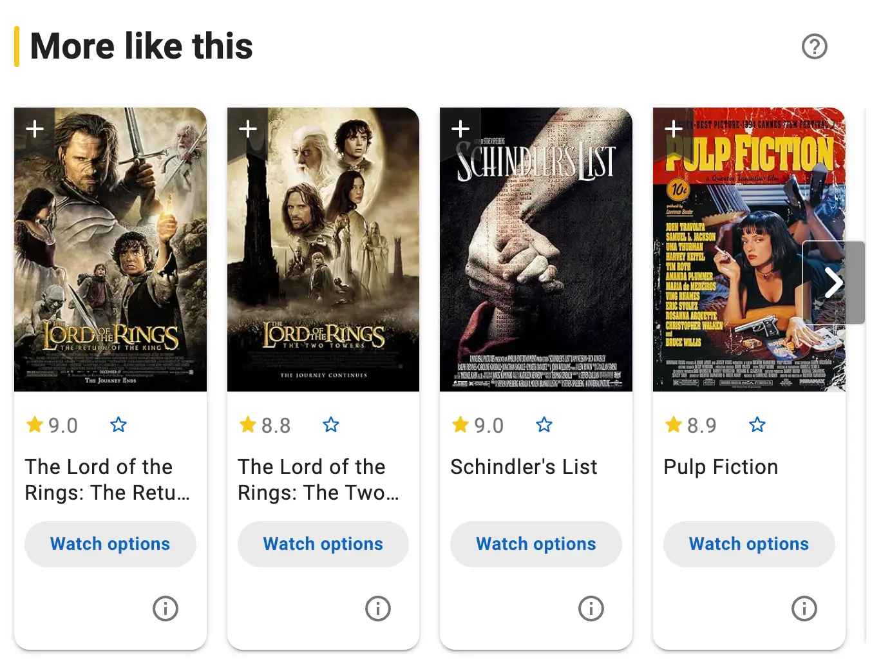This screenshot has width=872, height=671.
Task: Show next titles with right chevron arrow
Action: 833,283
